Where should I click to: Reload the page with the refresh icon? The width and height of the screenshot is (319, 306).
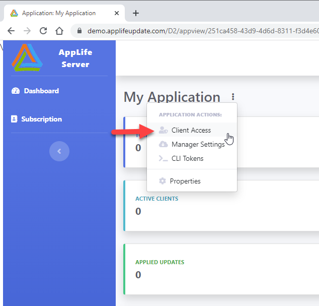[43, 31]
